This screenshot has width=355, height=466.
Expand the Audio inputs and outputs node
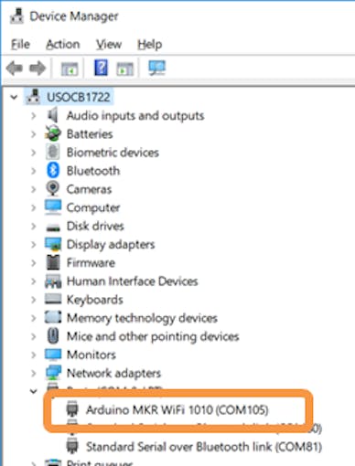click(34, 116)
